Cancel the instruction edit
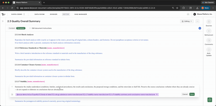The height and width of the screenshot is (106, 216). pos(185,94)
